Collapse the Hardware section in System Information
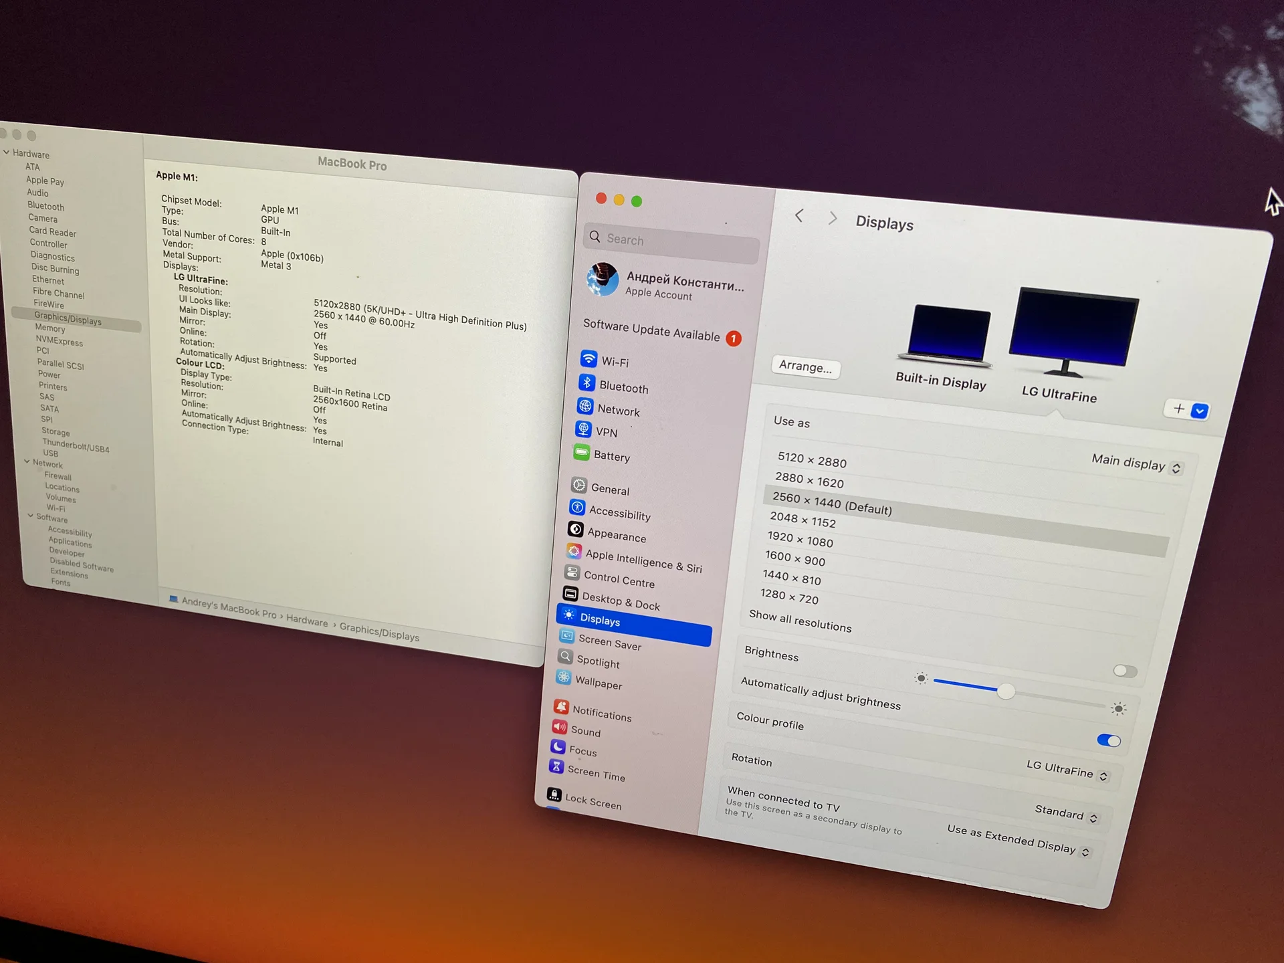The image size is (1284, 963). coord(7,152)
